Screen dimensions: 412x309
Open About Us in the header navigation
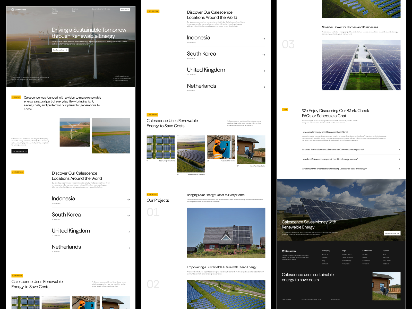click(55, 11)
